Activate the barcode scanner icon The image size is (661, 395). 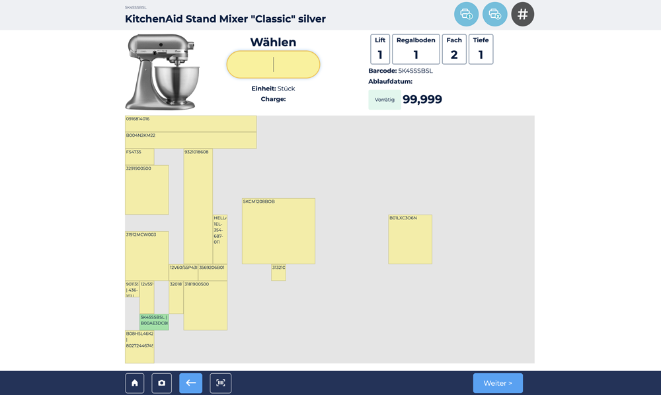pos(221,383)
